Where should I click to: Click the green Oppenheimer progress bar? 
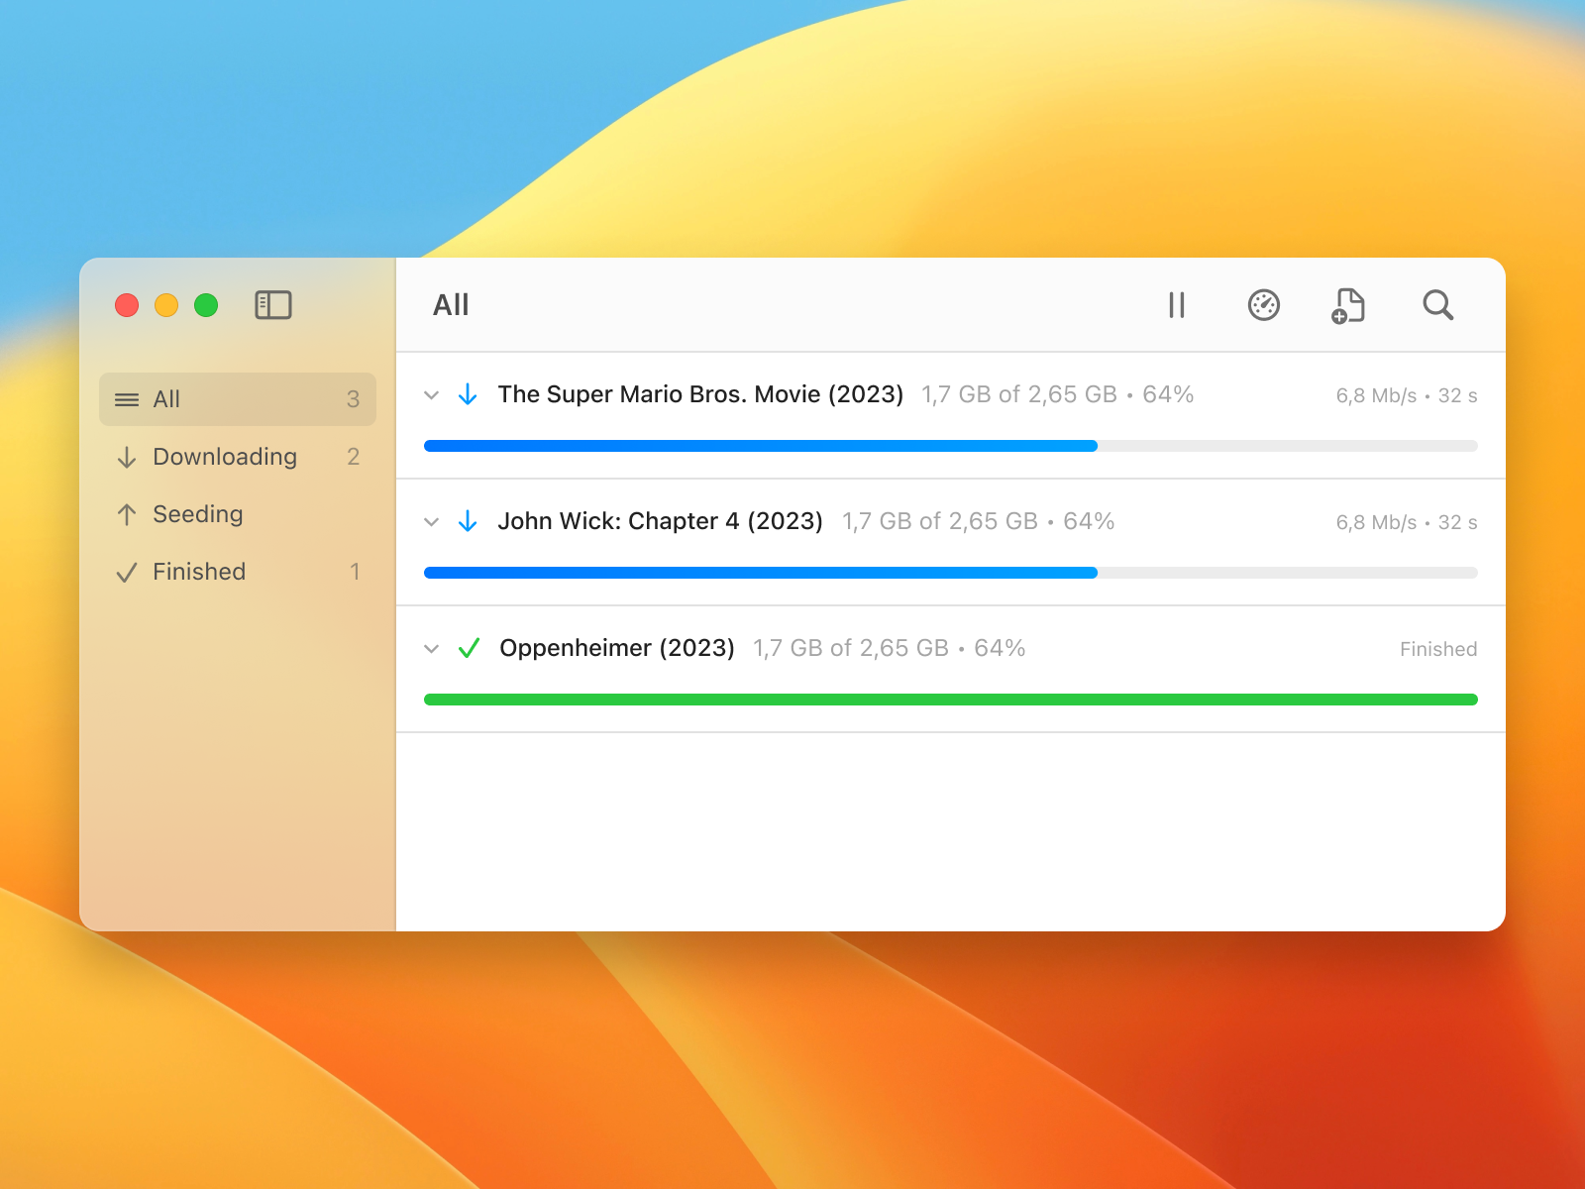point(951,700)
